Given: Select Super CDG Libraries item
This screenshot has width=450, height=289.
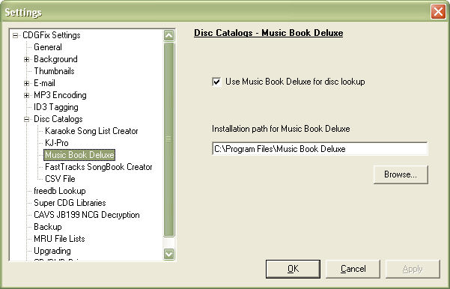Looking at the screenshot, I should click(x=70, y=203).
